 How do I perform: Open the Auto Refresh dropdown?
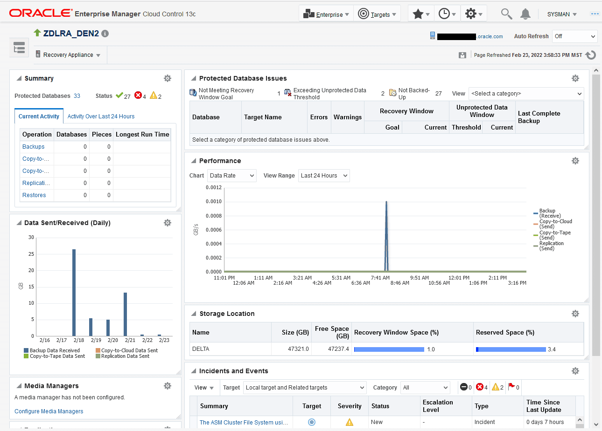pyautogui.click(x=575, y=36)
